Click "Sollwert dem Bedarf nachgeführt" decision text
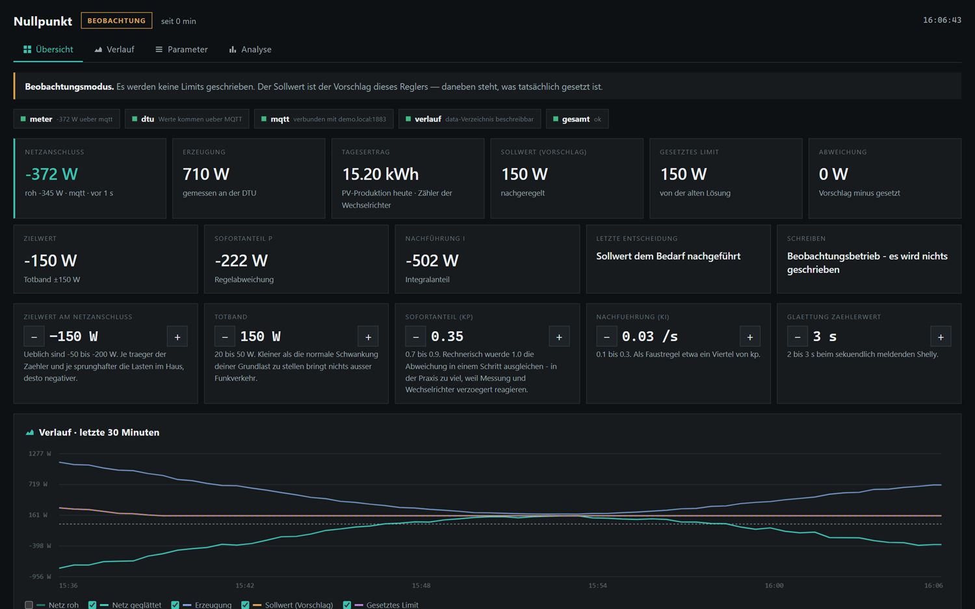Viewport: 975px width, 609px height. [x=668, y=256]
